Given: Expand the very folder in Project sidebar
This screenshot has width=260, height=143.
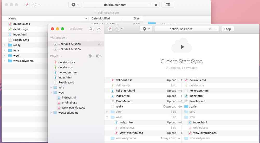Looking at the screenshot, I should [x=51, y=87].
